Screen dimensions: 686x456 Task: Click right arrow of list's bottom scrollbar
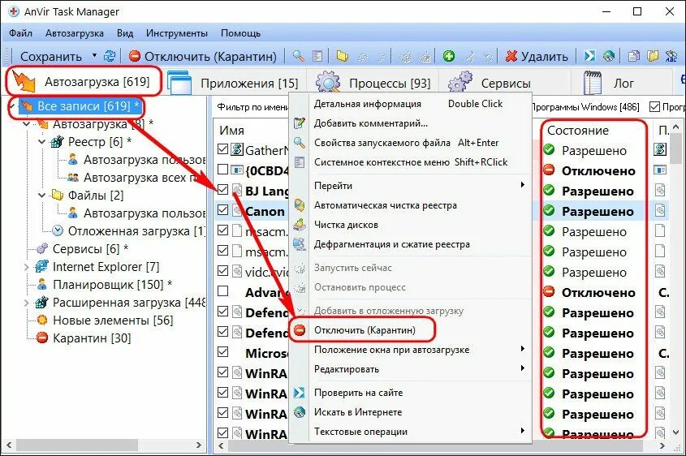pos(662,446)
